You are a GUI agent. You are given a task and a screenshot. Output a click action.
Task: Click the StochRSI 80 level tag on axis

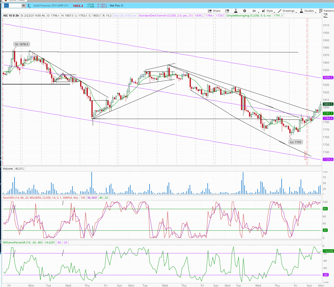click(325, 209)
